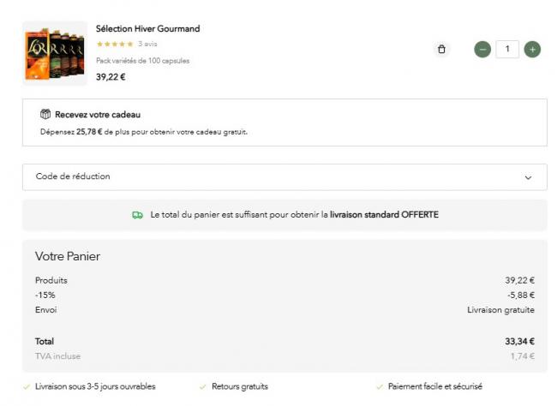Open the Sélection Hiver Gourmand product title
The image size is (557, 406).
click(x=147, y=28)
